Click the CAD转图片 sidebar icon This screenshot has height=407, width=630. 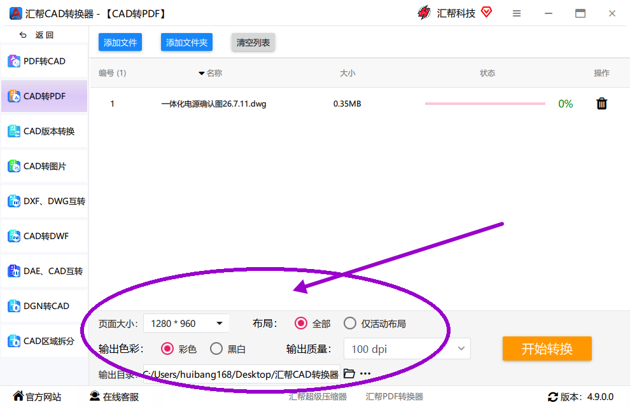(14, 166)
